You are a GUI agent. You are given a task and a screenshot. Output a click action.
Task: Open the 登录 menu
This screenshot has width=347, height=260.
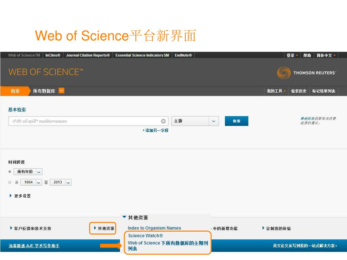(x=292, y=55)
